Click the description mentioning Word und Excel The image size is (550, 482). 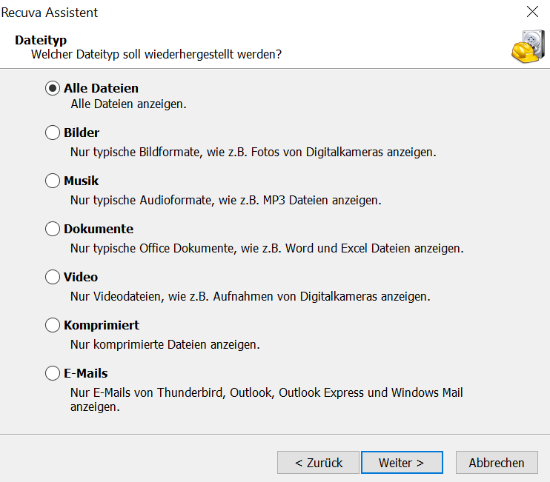point(267,249)
